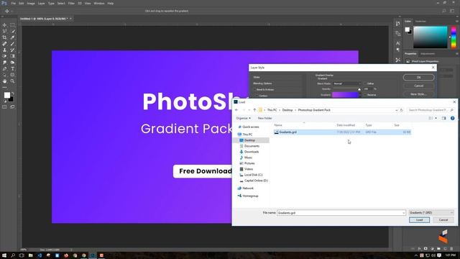Click the gradient preview in Layer Style
The image size is (460, 259).
coord(345,95)
